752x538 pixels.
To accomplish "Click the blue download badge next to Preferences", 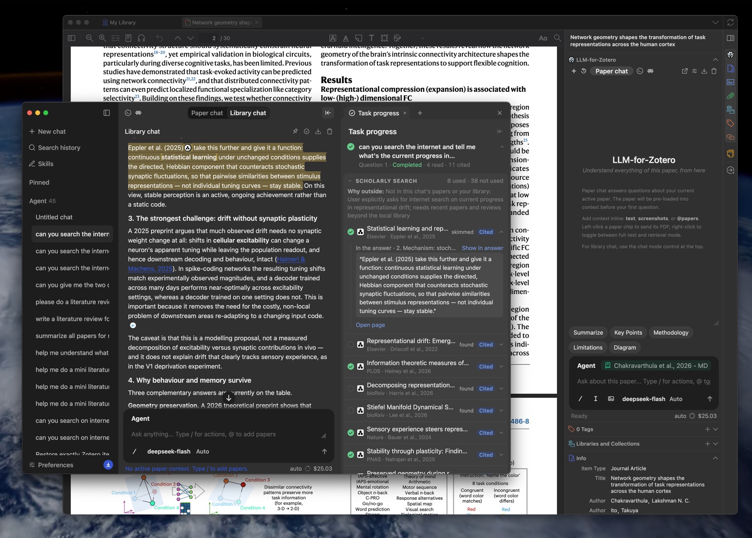I will pos(108,465).
